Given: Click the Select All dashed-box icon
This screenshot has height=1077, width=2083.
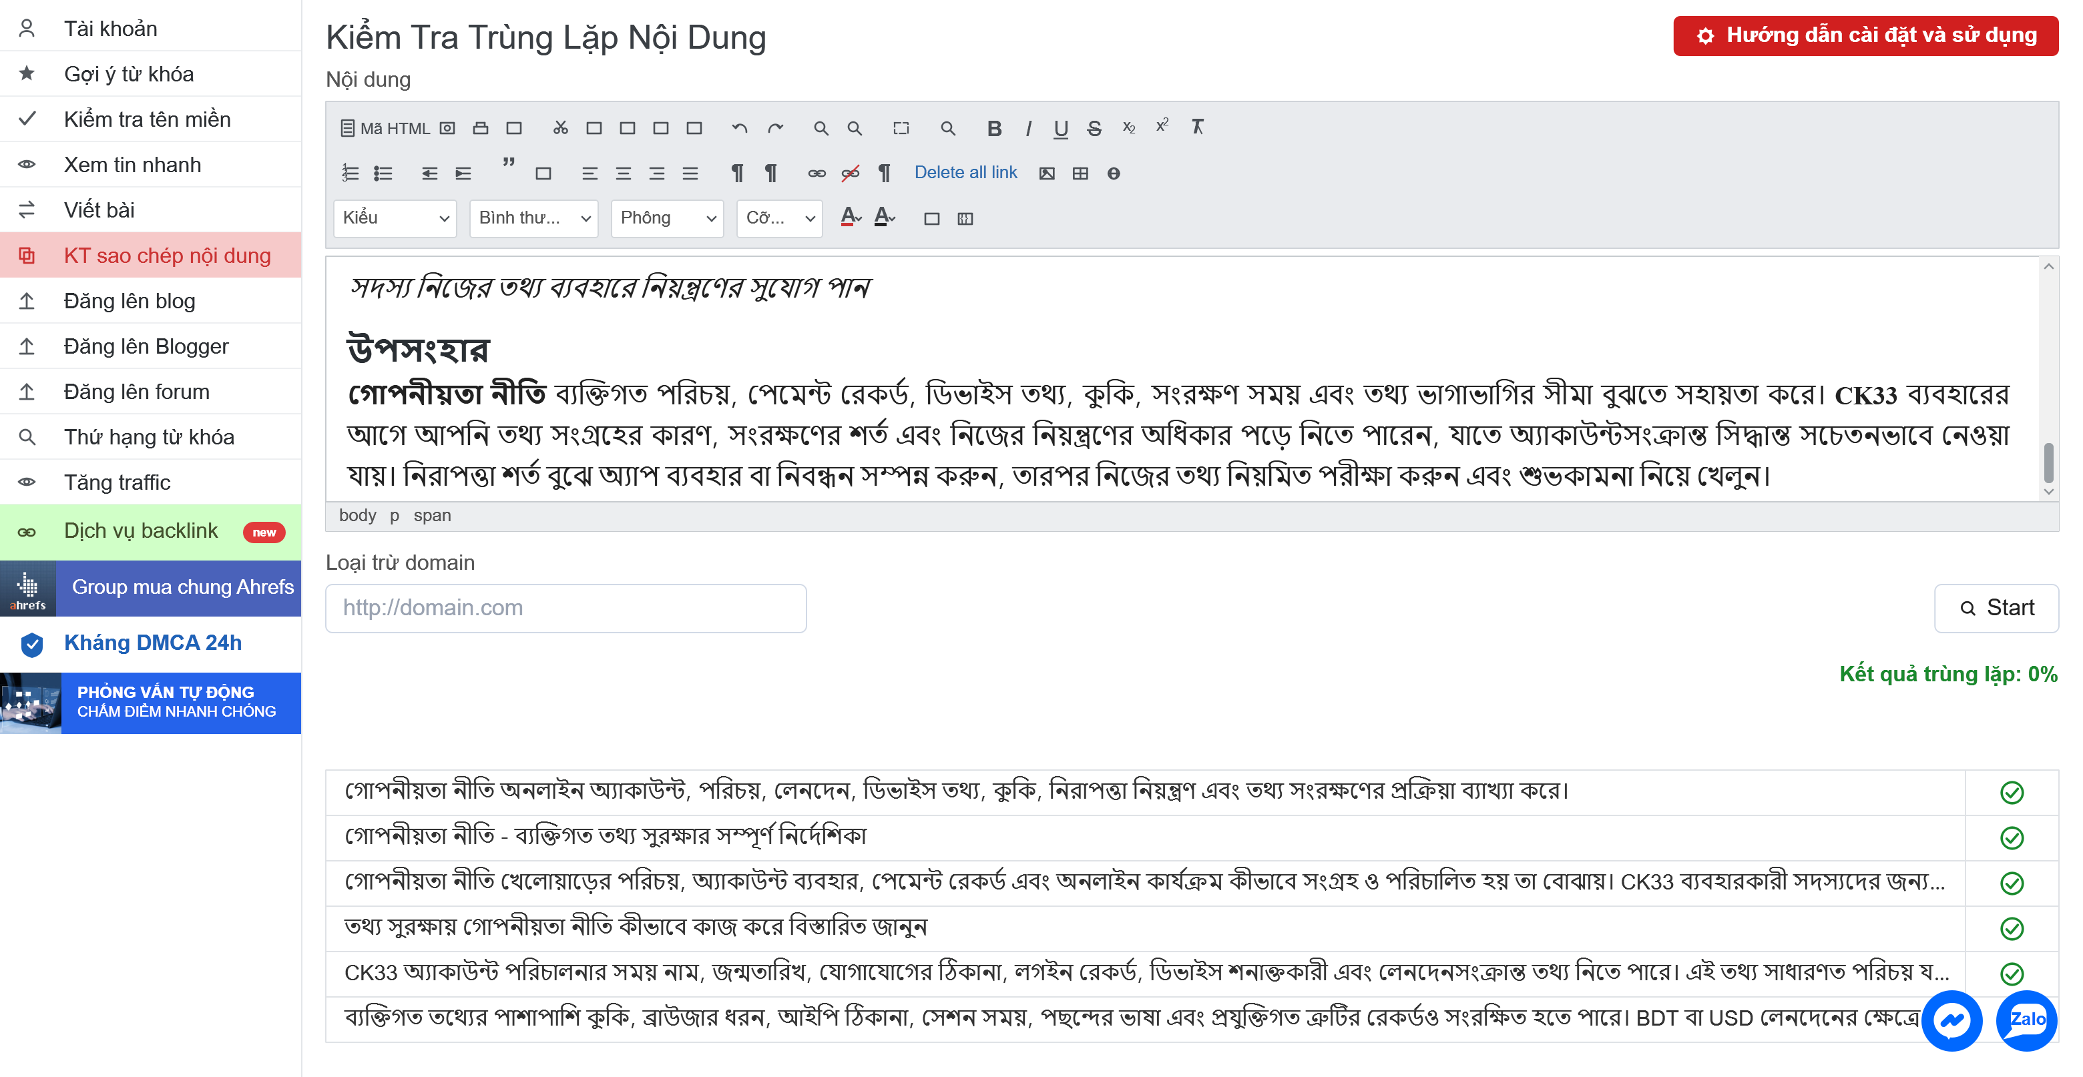Looking at the screenshot, I should [901, 127].
